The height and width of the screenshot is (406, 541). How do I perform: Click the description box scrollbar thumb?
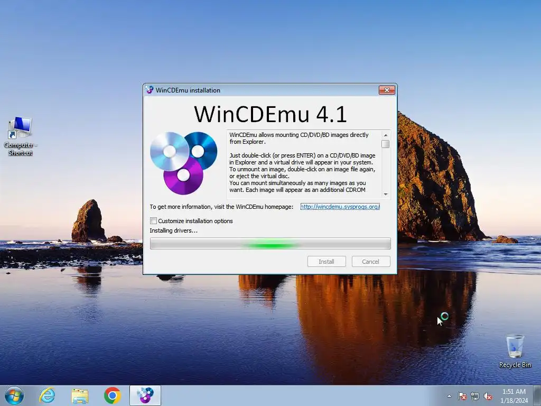tap(386, 144)
